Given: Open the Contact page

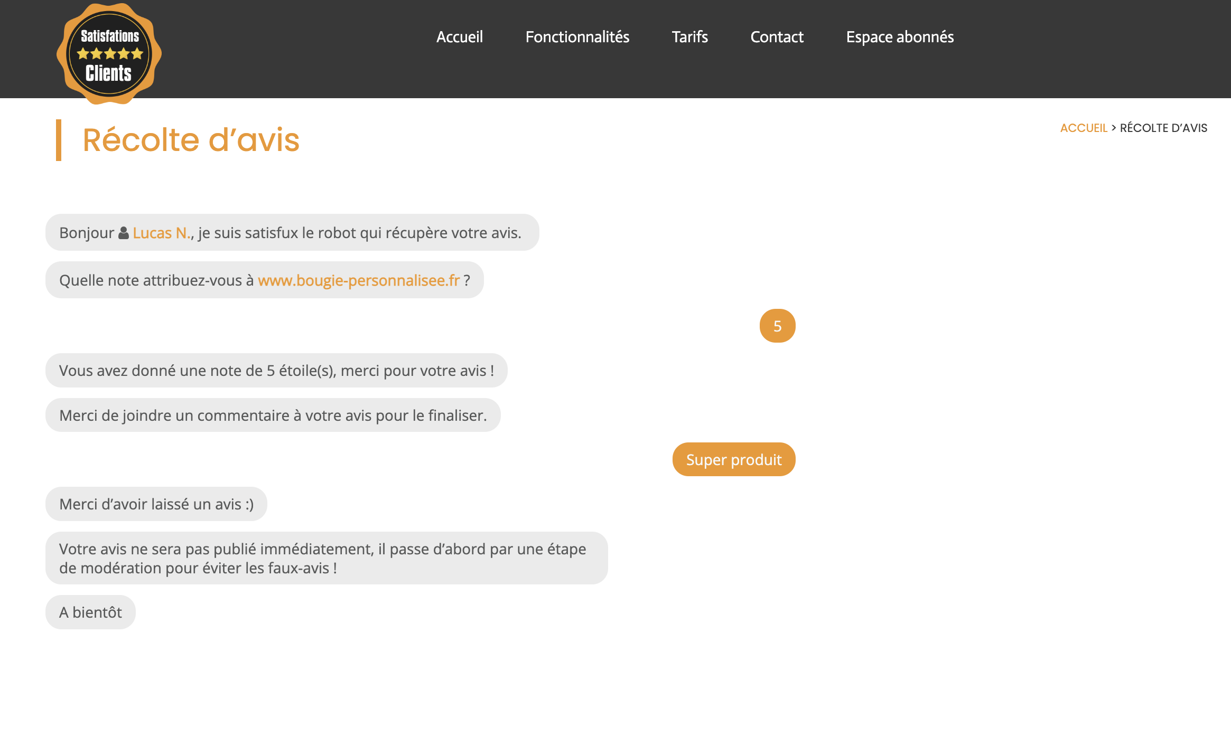Looking at the screenshot, I should point(777,37).
